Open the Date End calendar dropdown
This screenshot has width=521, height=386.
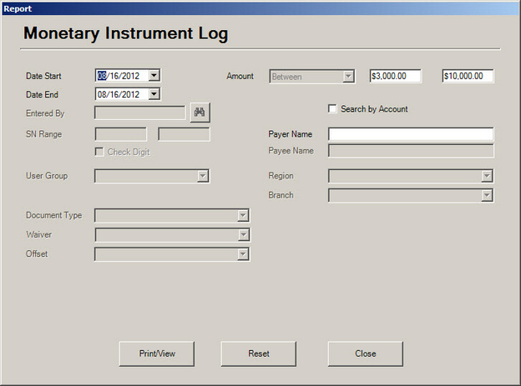[154, 94]
